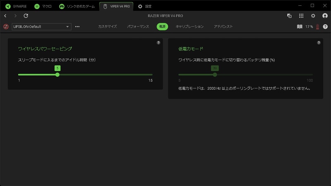This screenshot has width=331, height=186.
Task: Click the idle time slider track near 15
Action: tap(150, 75)
